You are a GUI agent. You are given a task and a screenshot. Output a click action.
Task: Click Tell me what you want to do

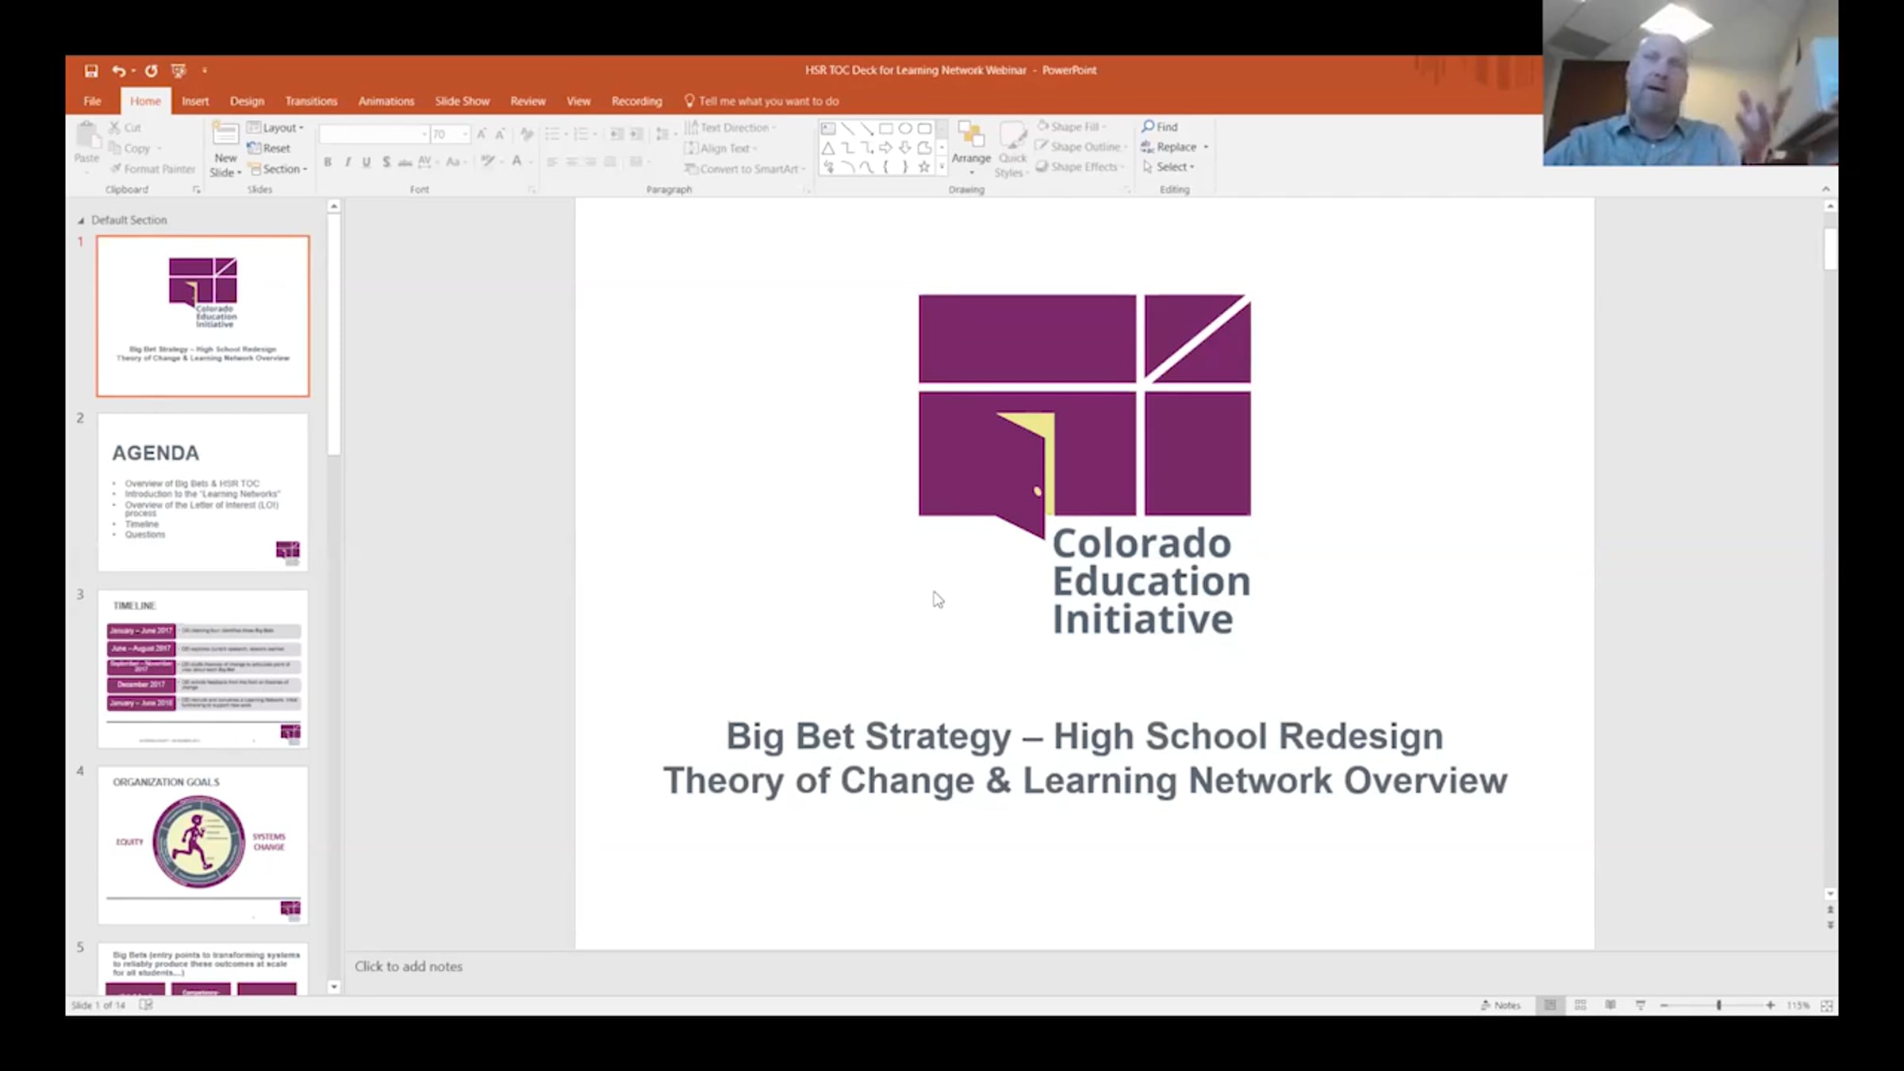[x=762, y=101]
